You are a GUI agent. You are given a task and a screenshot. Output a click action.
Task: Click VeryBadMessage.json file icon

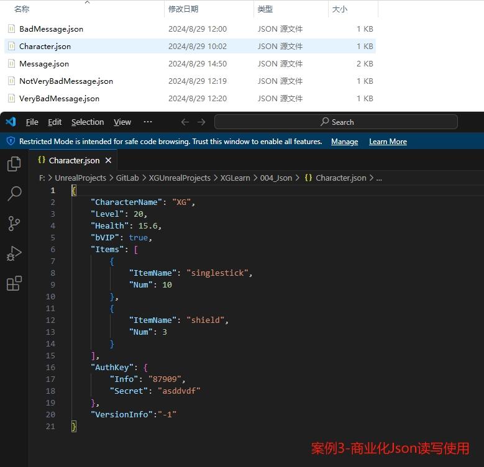(11, 99)
